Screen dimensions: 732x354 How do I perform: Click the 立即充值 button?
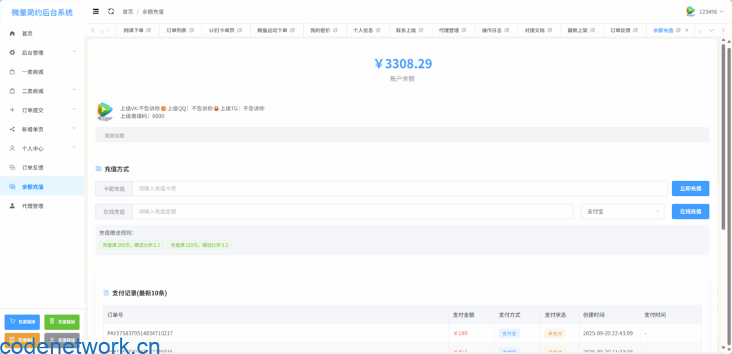pos(690,189)
